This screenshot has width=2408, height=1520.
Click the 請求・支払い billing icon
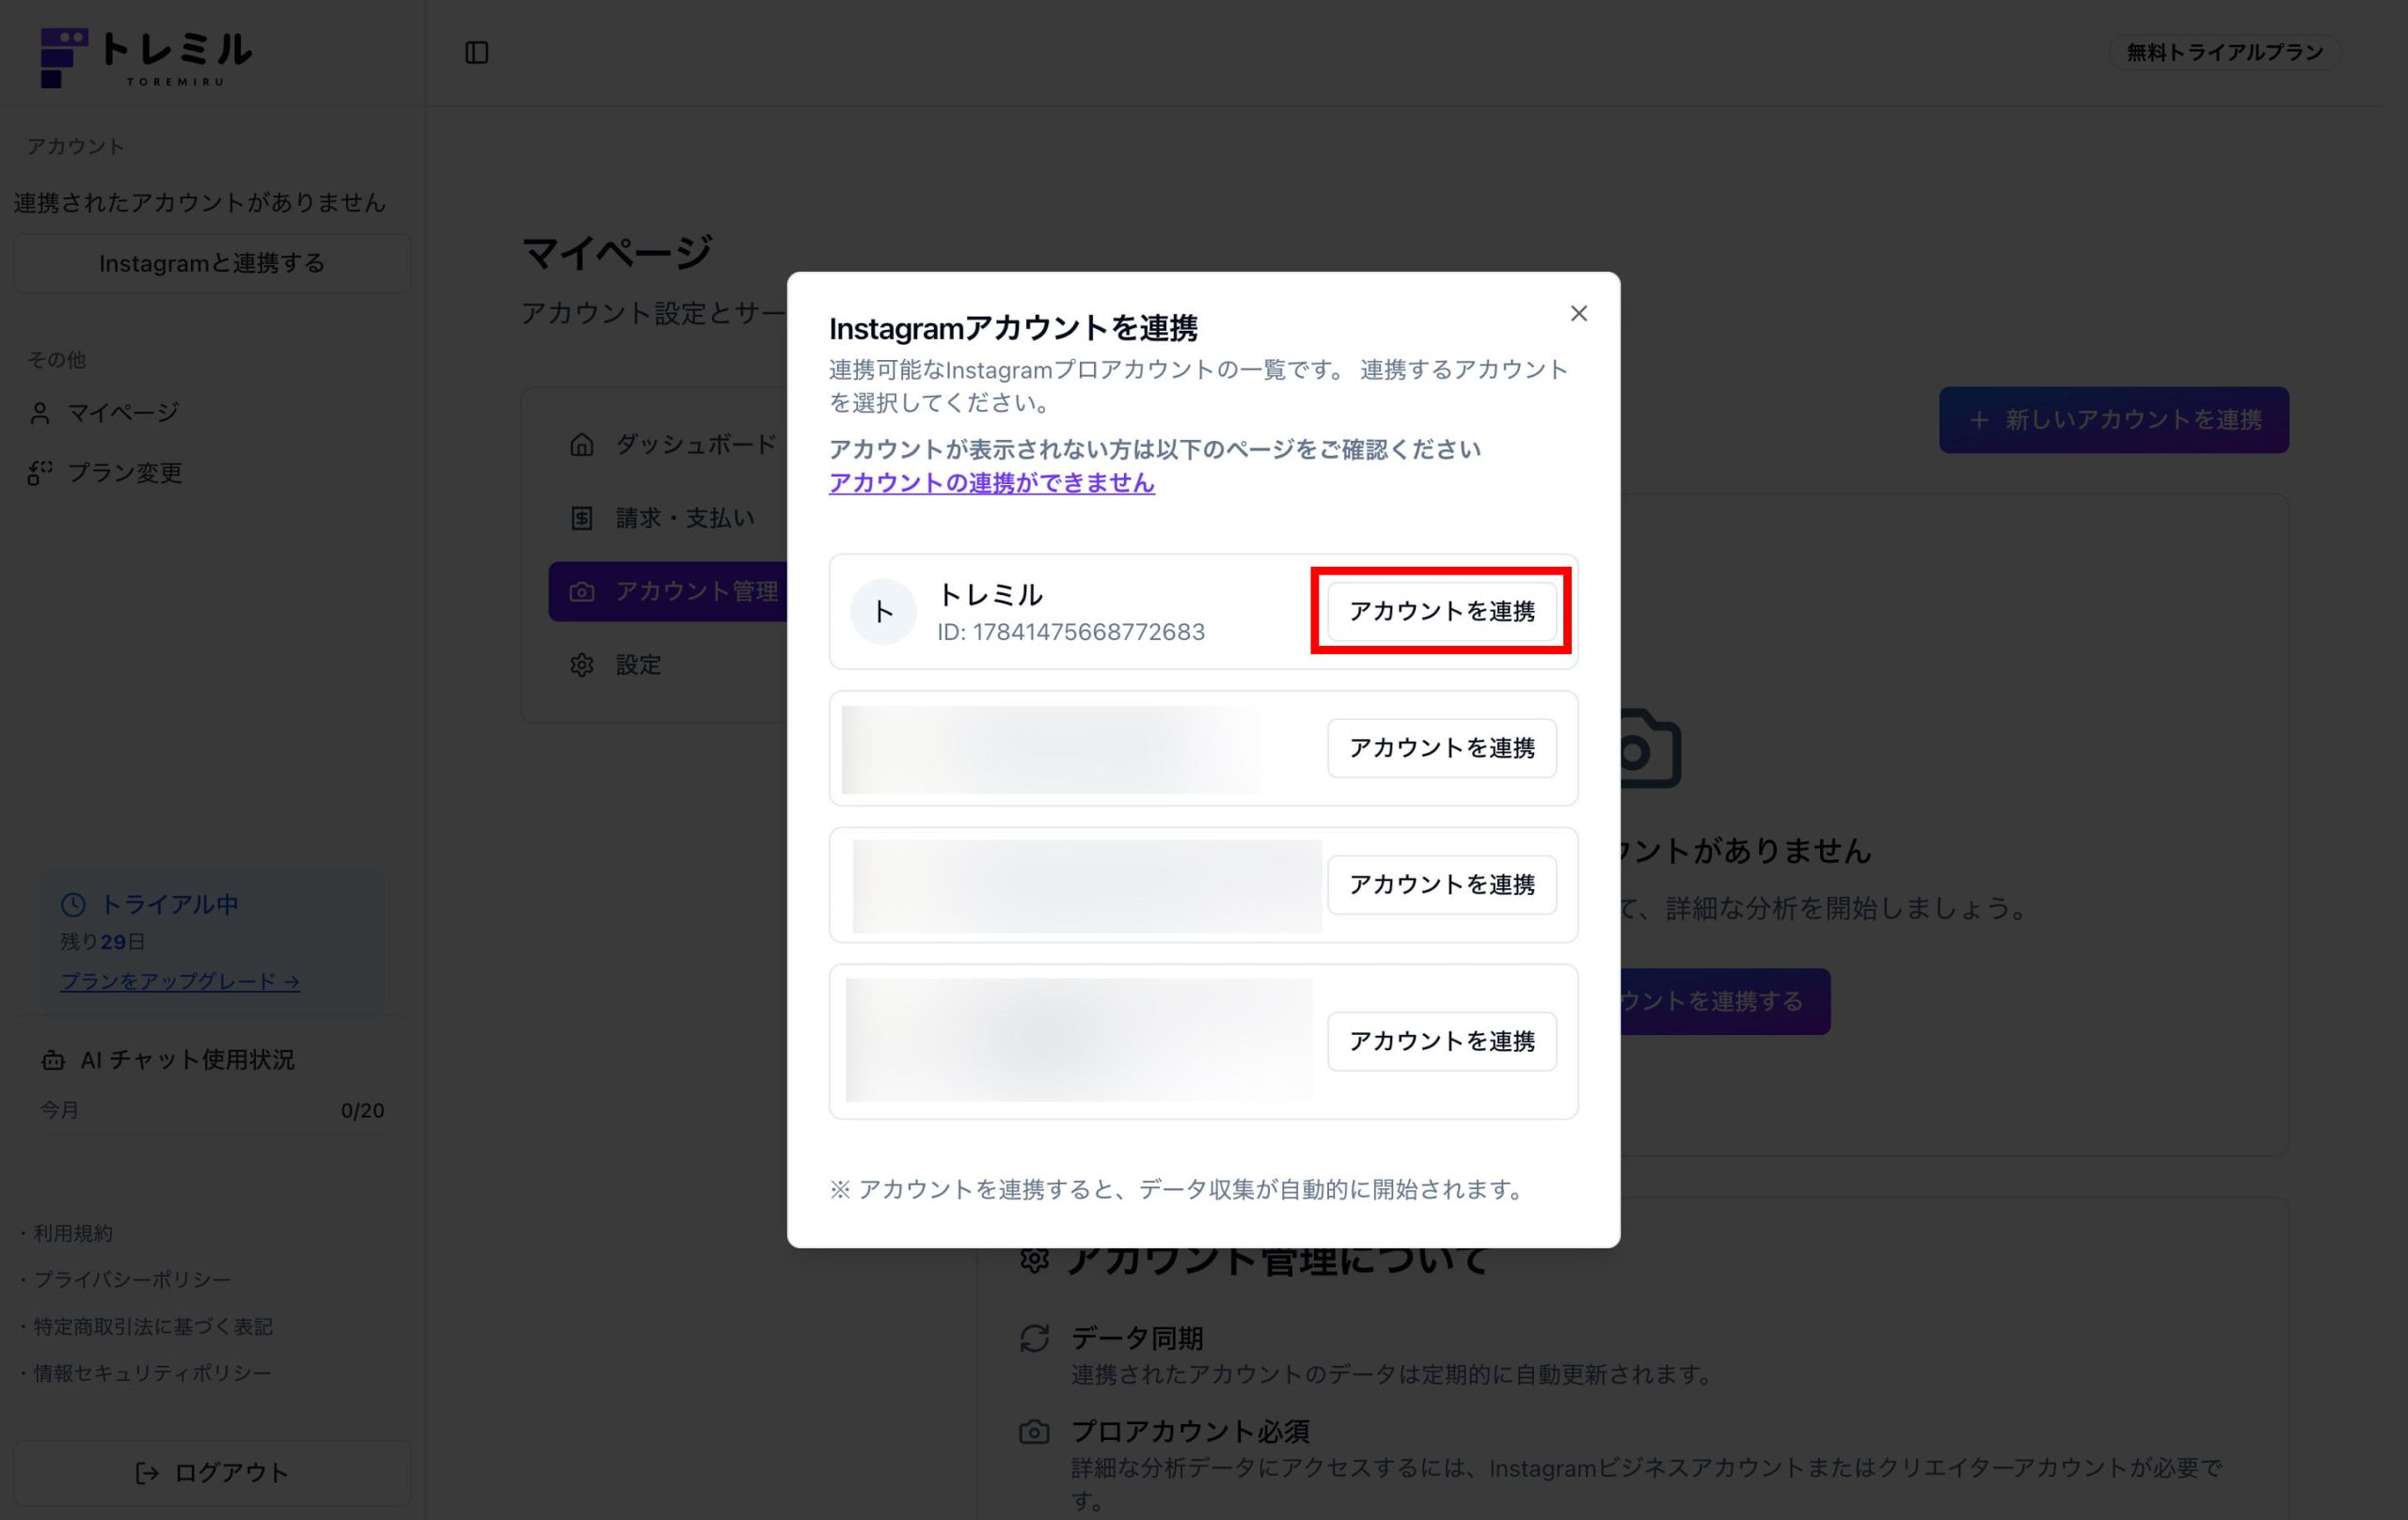(x=582, y=518)
